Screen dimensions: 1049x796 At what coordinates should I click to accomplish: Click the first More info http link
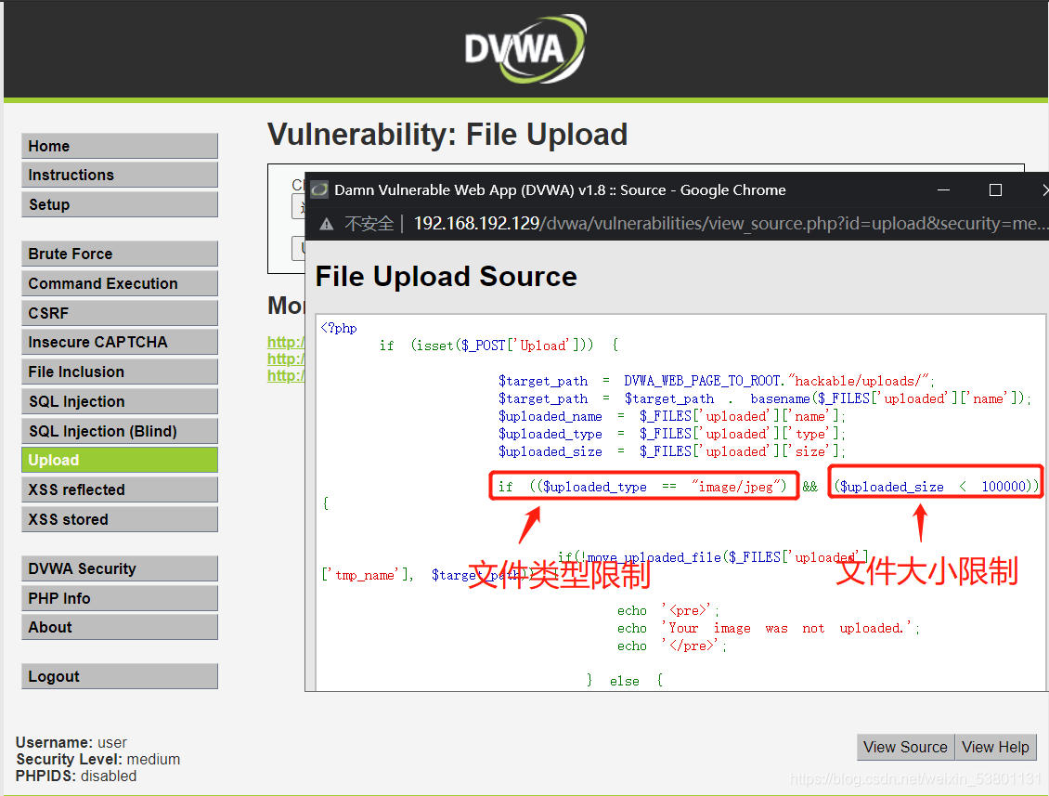click(286, 342)
